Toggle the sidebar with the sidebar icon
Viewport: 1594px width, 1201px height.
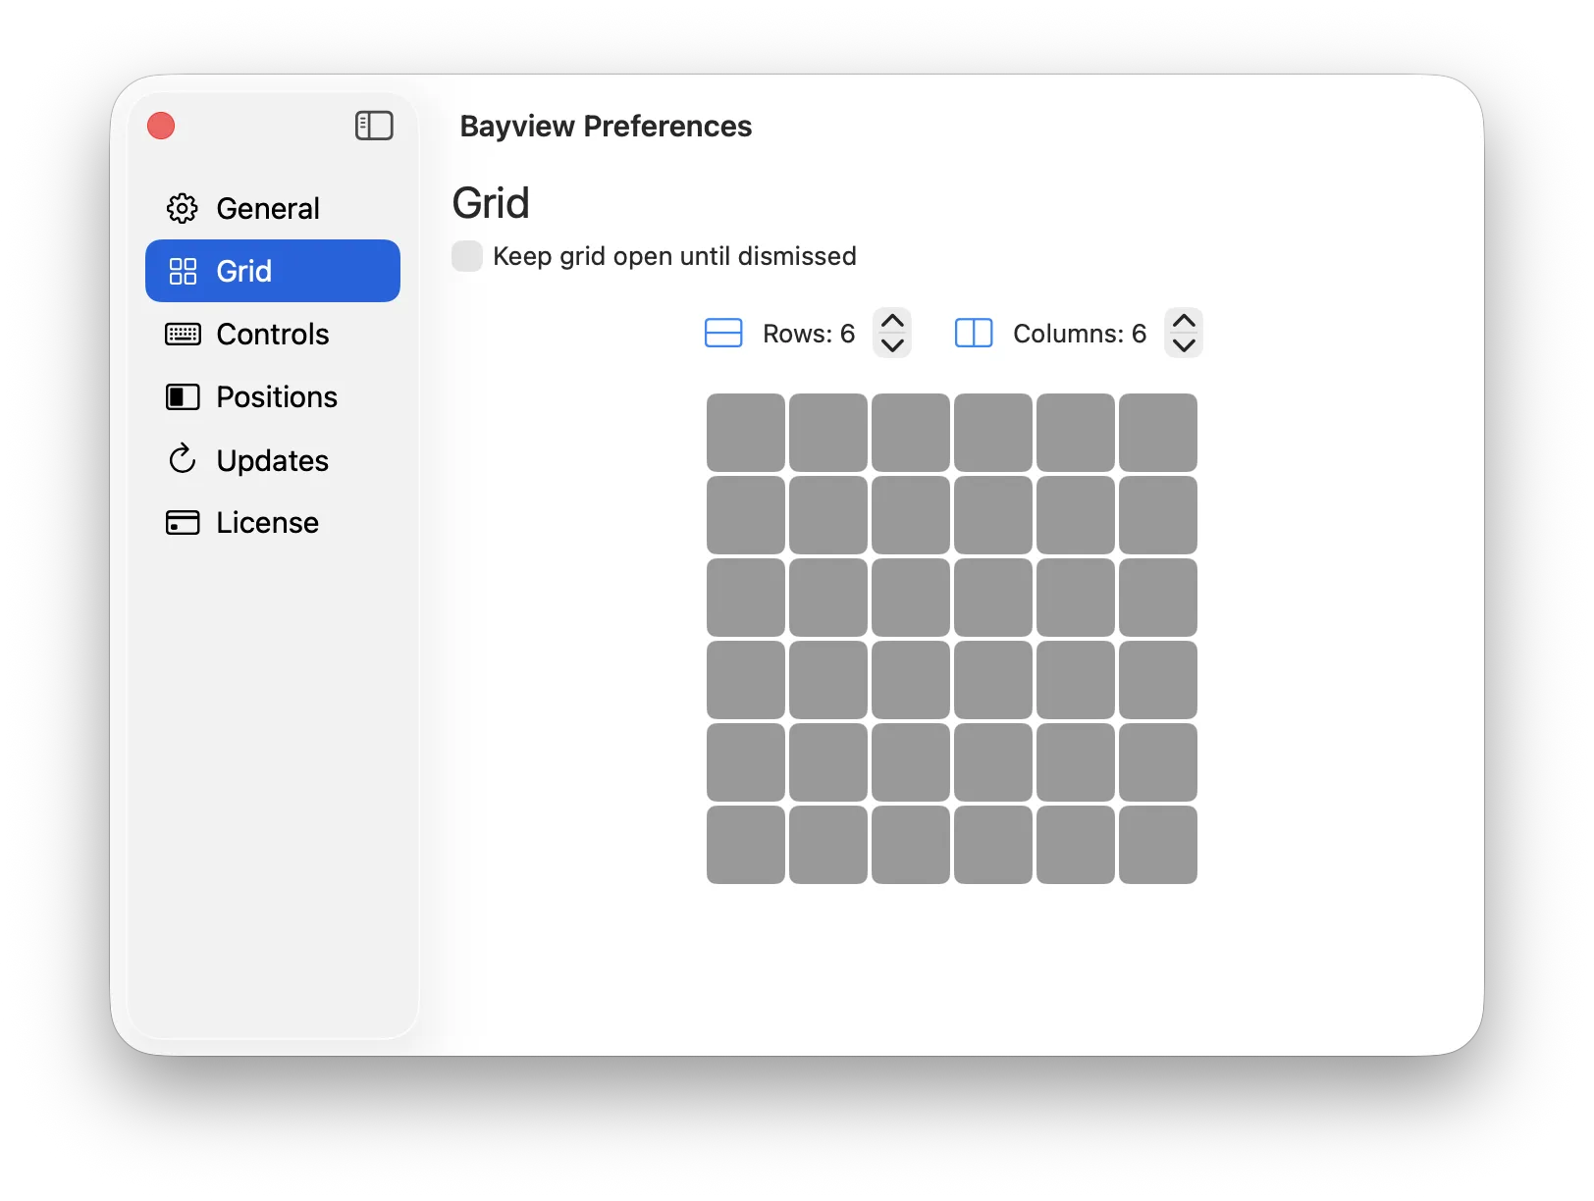coord(374,126)
